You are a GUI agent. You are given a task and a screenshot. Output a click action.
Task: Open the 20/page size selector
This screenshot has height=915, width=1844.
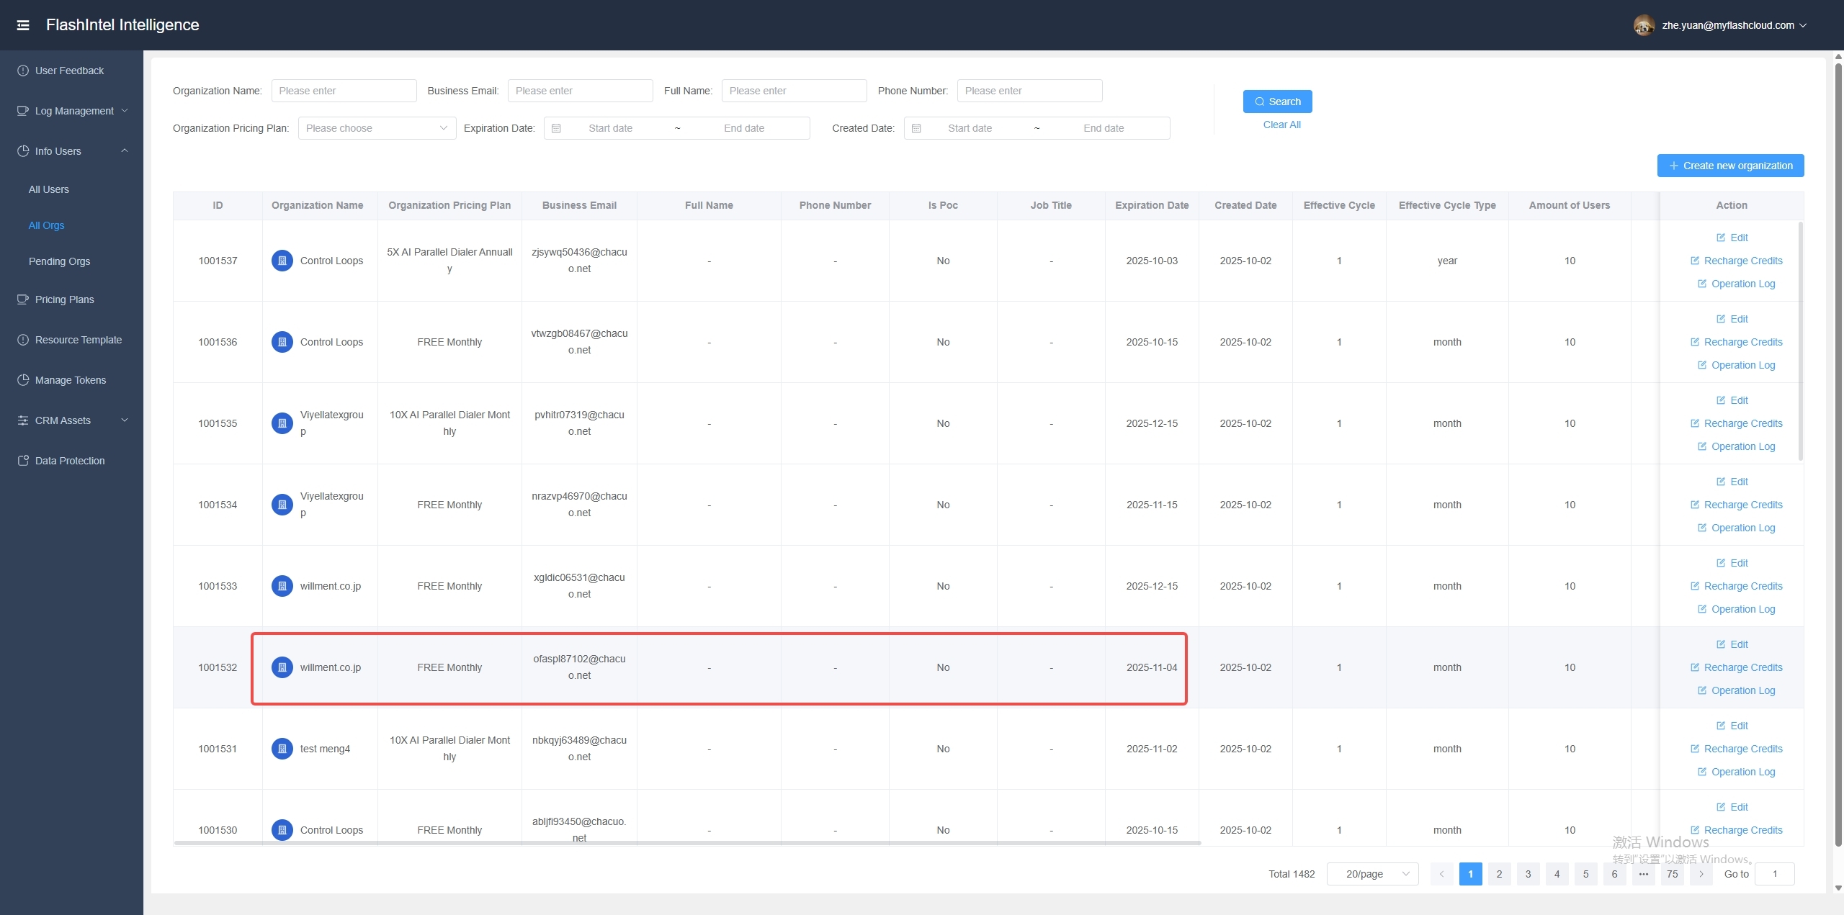tap(1372, 874)
